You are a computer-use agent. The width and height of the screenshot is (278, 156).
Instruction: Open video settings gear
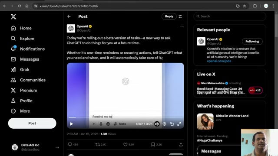pyautogui.click(x=164, y=124)
